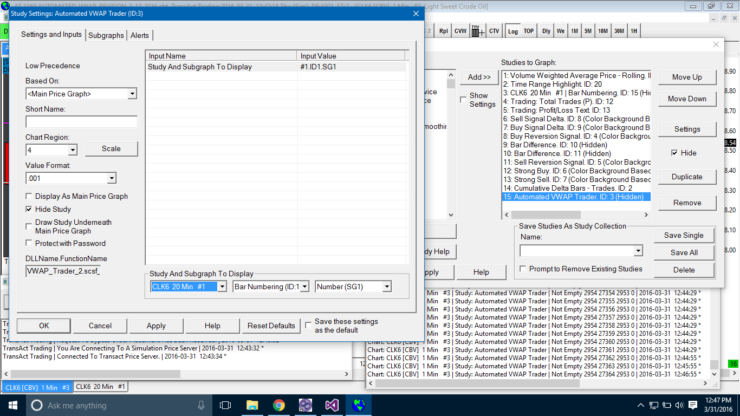Click the Remove study button
This screenshot has height=416, width=740.
pyautogui.click(x=687, y=203)
